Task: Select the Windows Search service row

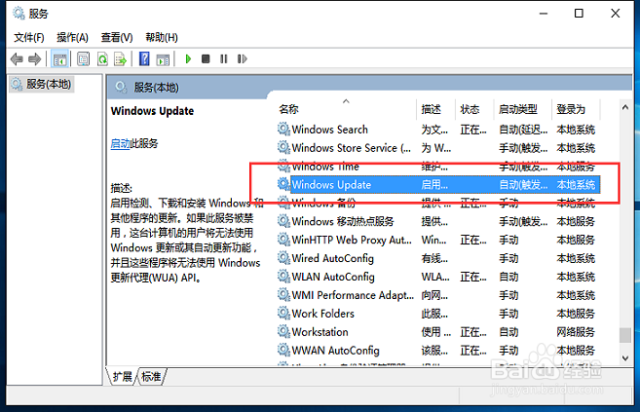Action: (438, 130)
